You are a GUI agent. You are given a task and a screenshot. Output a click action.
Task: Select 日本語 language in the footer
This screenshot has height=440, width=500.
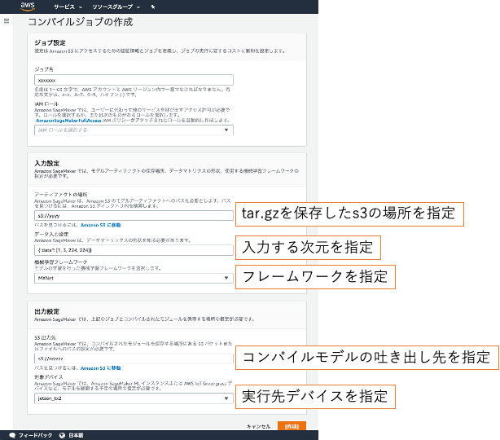click(x=76, y=435)
